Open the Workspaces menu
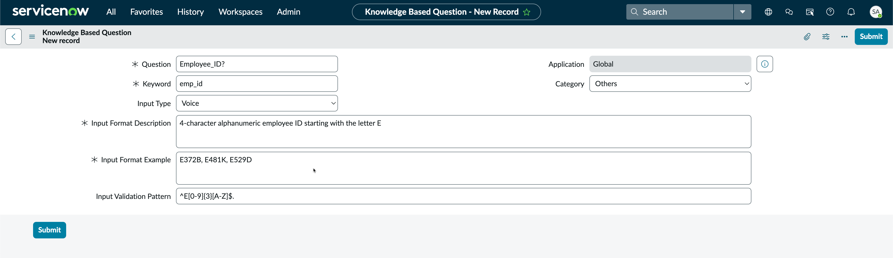 (x=240, y=12)
